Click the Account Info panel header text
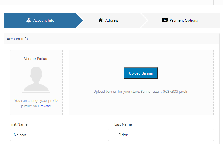The image size is (223, 144). (x=17, y=39)
